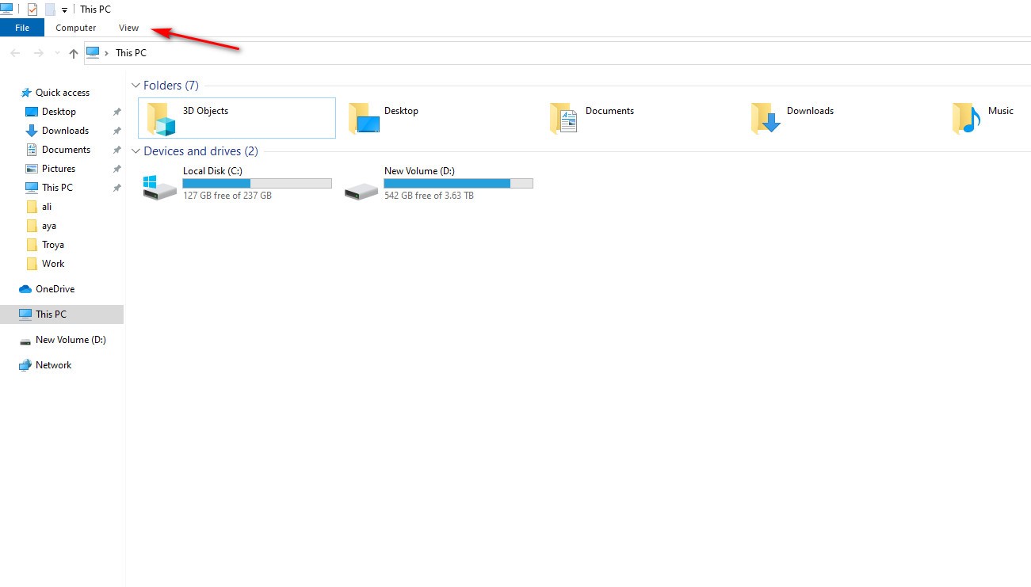Image resolution: width=1031 pixels, height=587 pixels.
Task: Collapse the Folders (7) group
Action: (136, 86)
